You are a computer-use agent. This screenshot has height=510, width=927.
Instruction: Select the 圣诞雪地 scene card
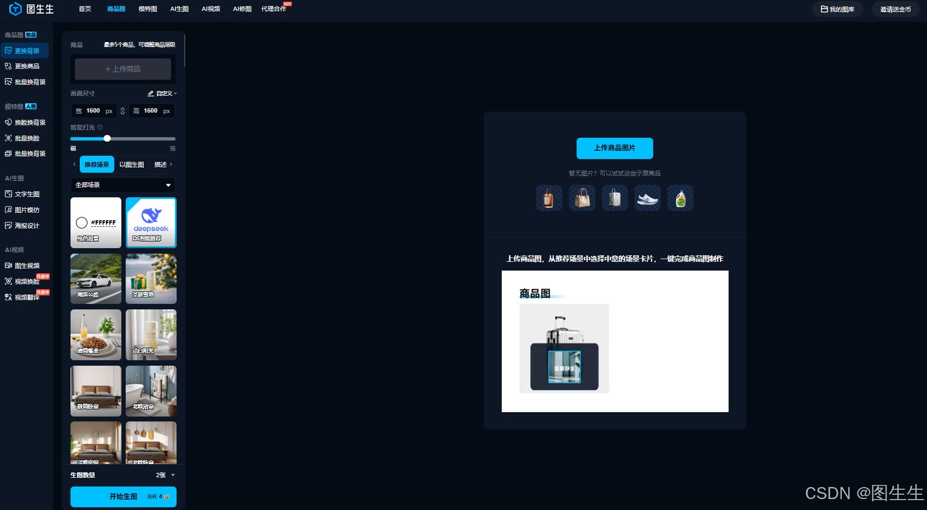click(151, 279)
